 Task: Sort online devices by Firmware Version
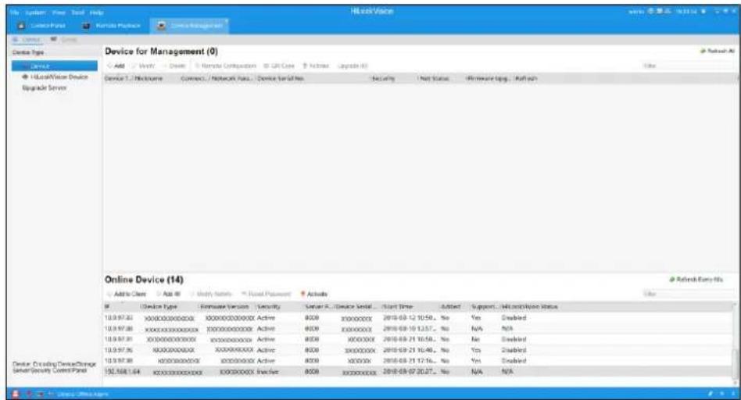click(x=227, y=306)
